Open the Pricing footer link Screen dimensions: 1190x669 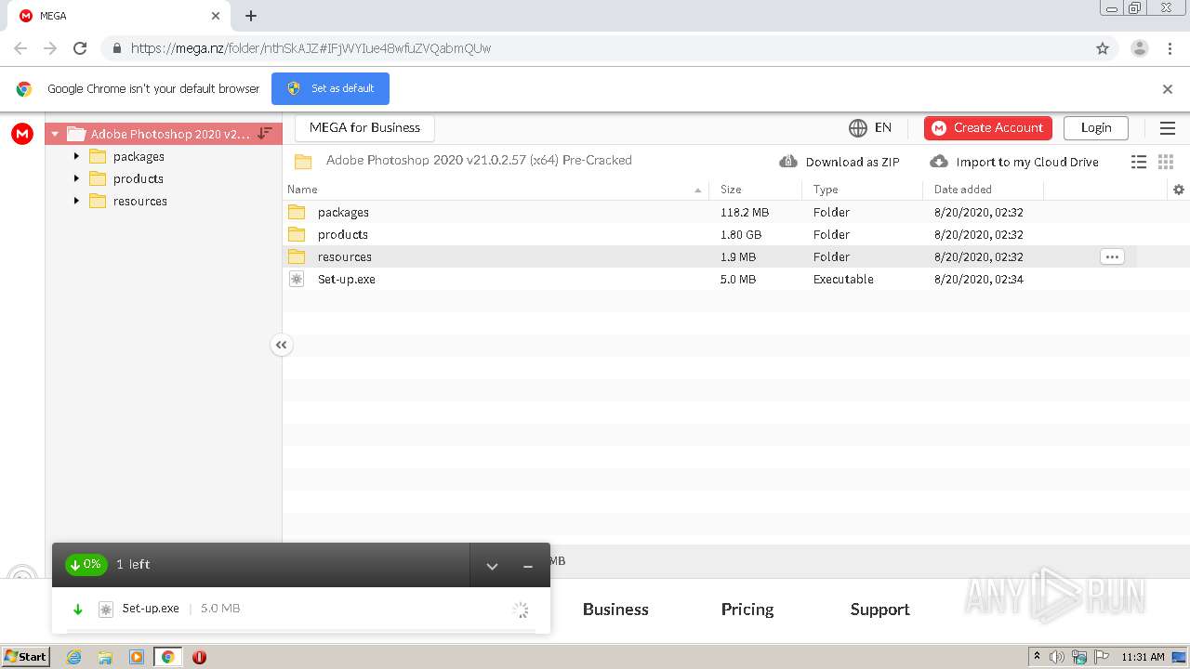[x=747, y=610]
